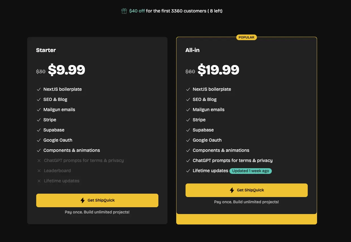The height and width of the screenshot is (242, 351).
Task: Click checkmark next to Starter NextJS boilerplate
Action: click(x=39, y=89)
